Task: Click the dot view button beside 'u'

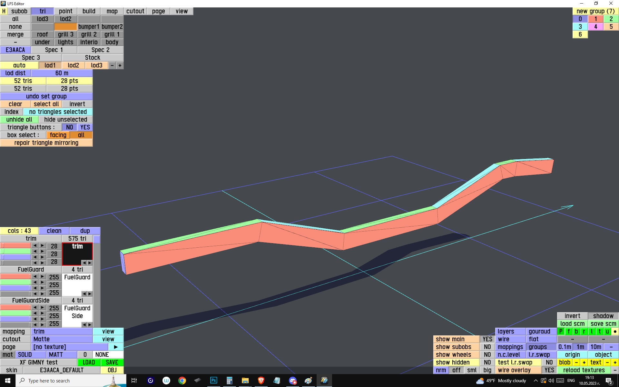Action: 615,332
